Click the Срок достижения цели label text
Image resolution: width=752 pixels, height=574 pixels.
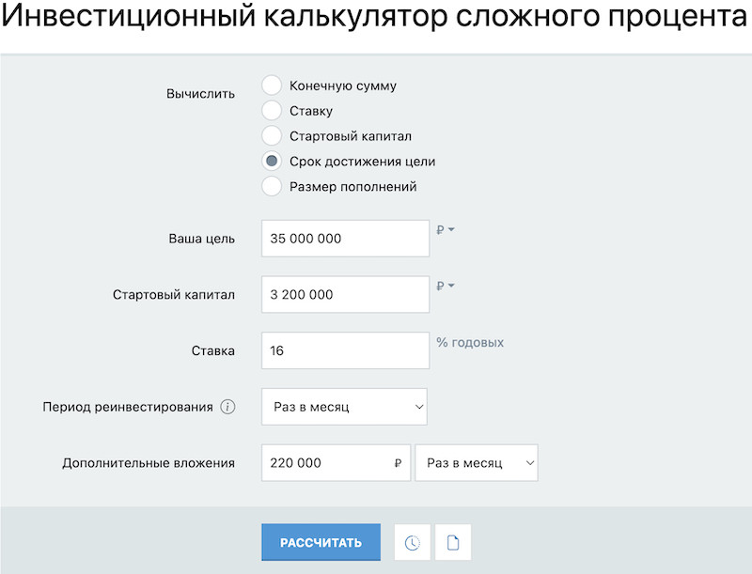(362, 161)
